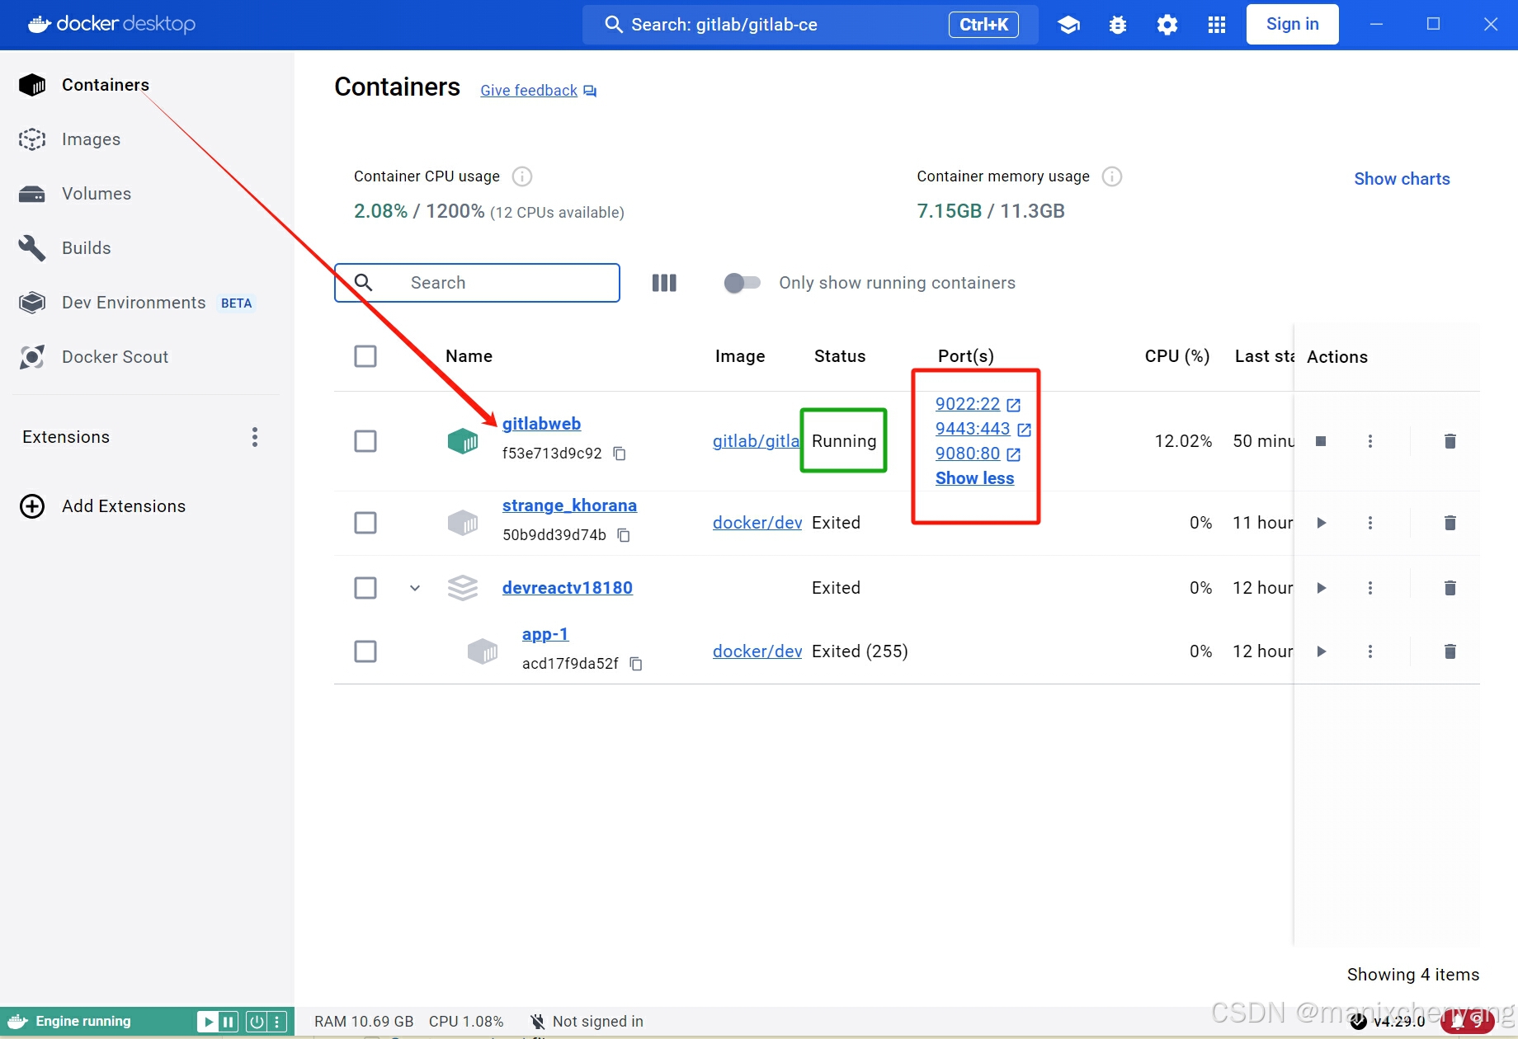The height and width of the screenshot is (1039, 1518).
Task: Delete the devreactv18180 stack
Action: [x=1450, y=588]
